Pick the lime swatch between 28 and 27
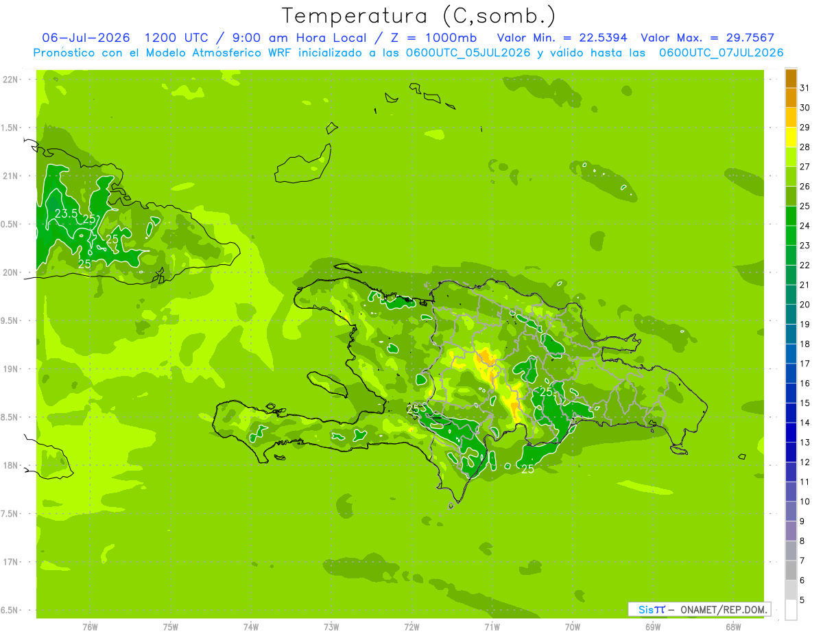Viewport: 823px width, 636px height. pos(791,156)
